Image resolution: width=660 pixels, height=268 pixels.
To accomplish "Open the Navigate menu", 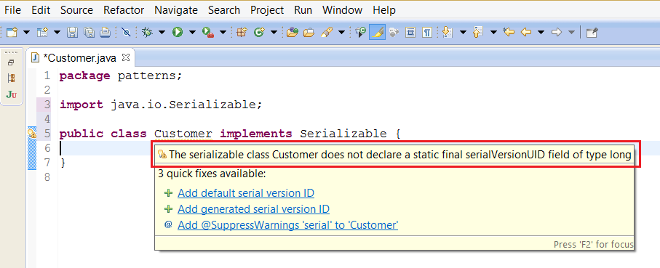I will (176, 9).
